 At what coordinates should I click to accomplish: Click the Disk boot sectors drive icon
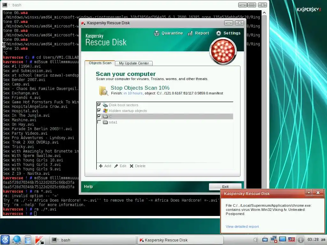(105, 105)
